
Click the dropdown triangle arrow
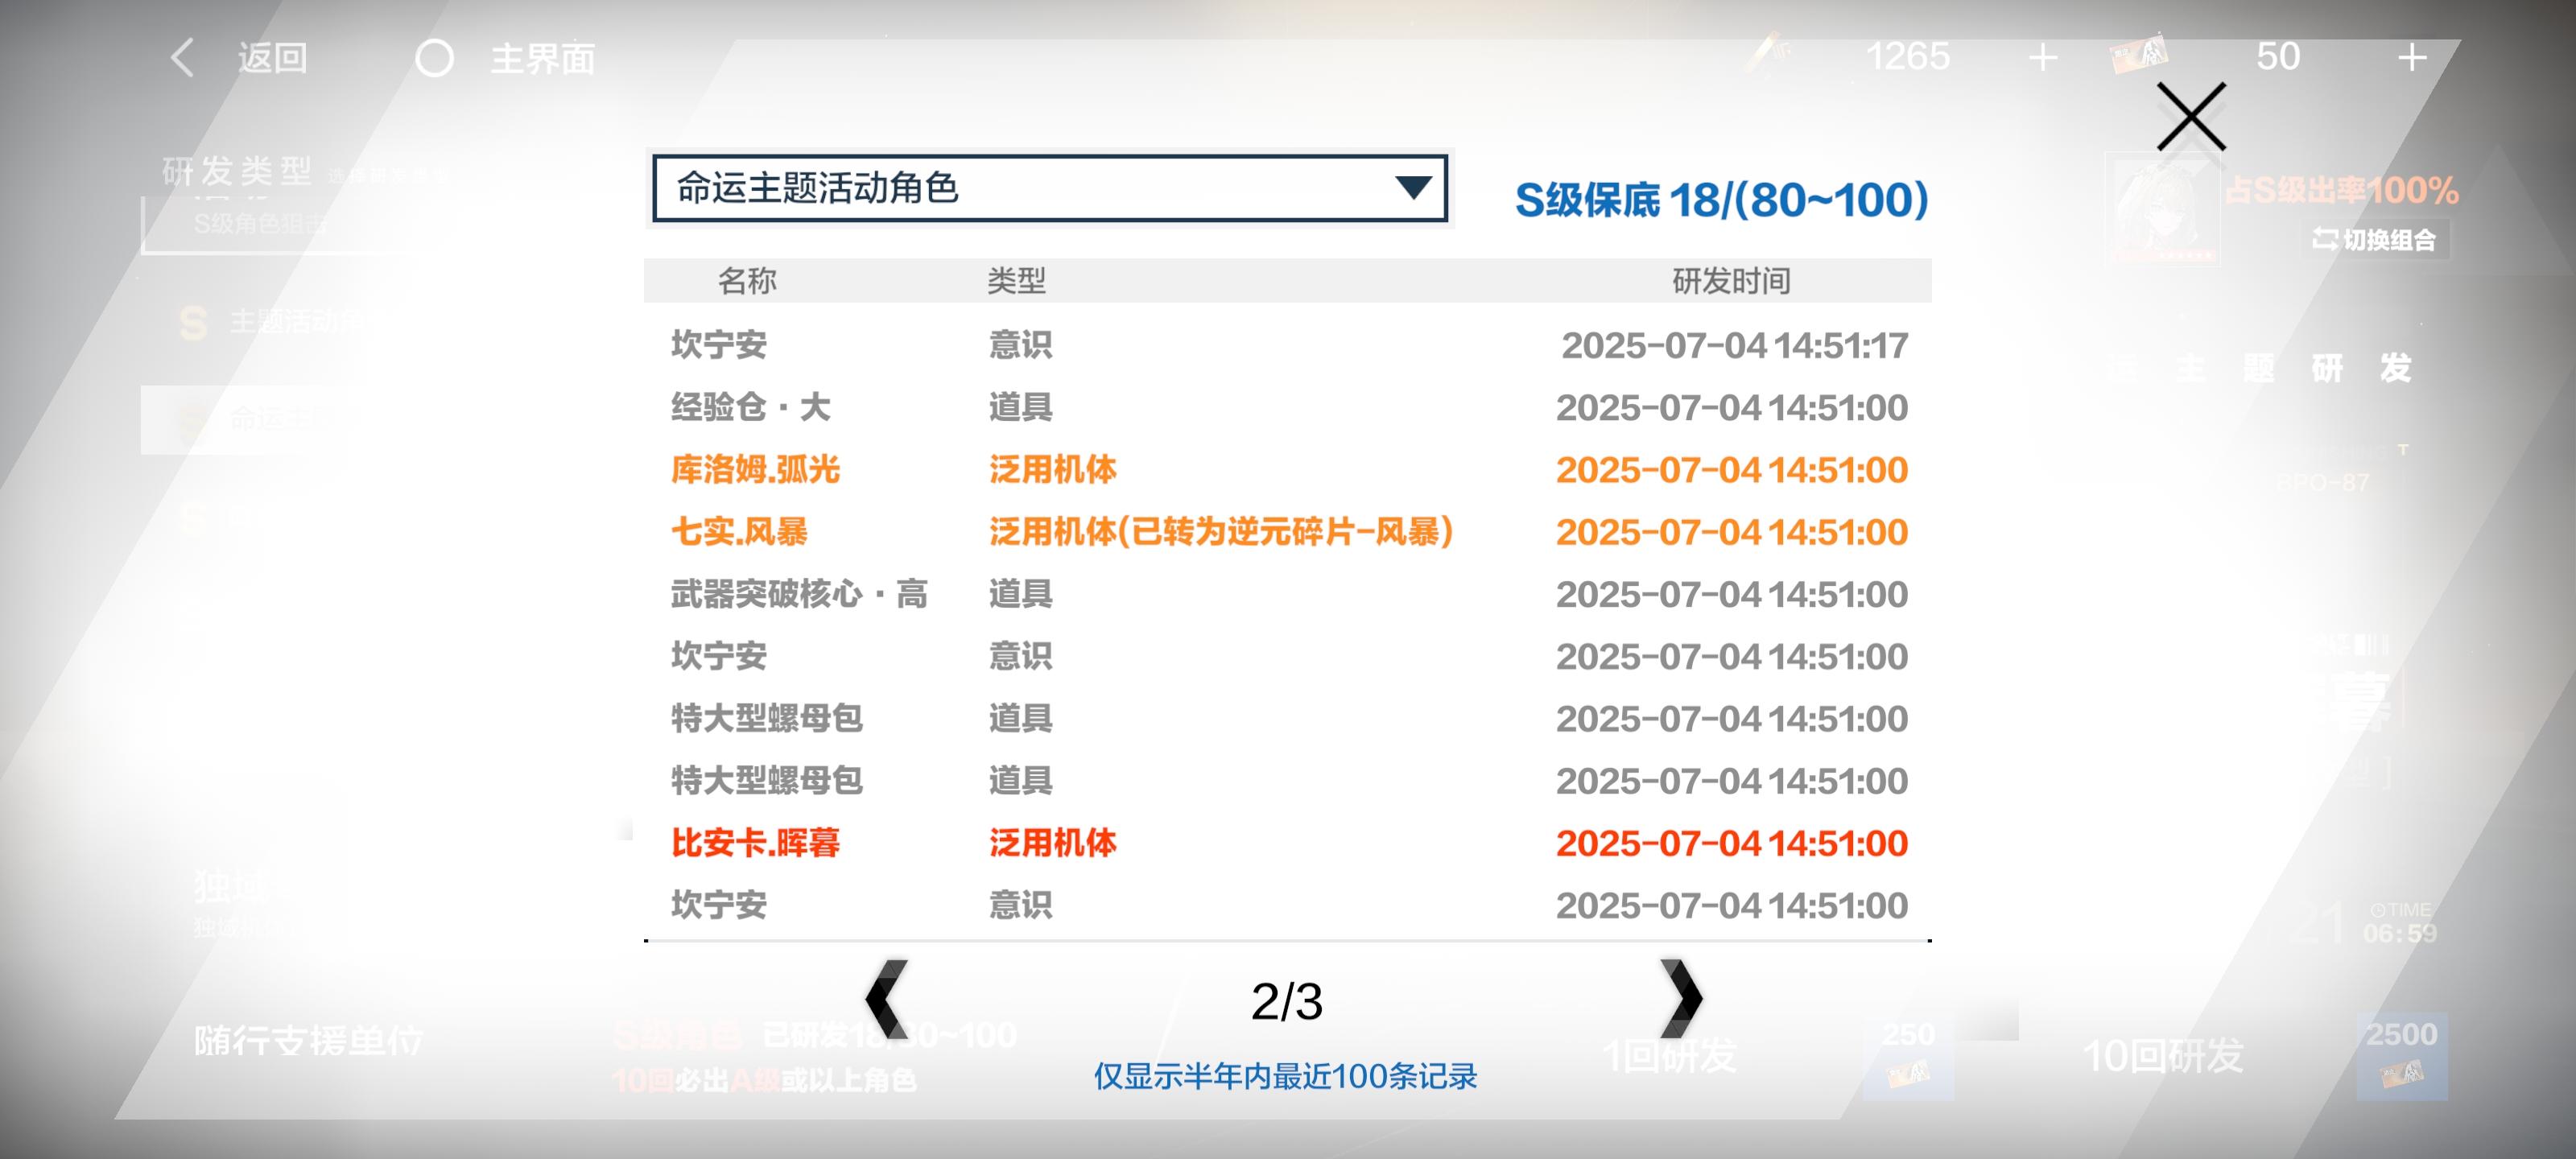point(1413,187)
